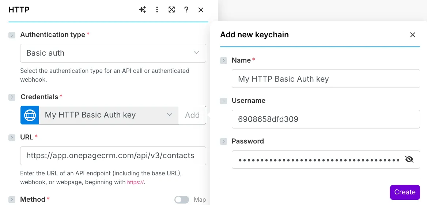Open the three-dot options menu in HTTP panel
Viewport: 427px width, 205px height.
click(x=157, y=10)
